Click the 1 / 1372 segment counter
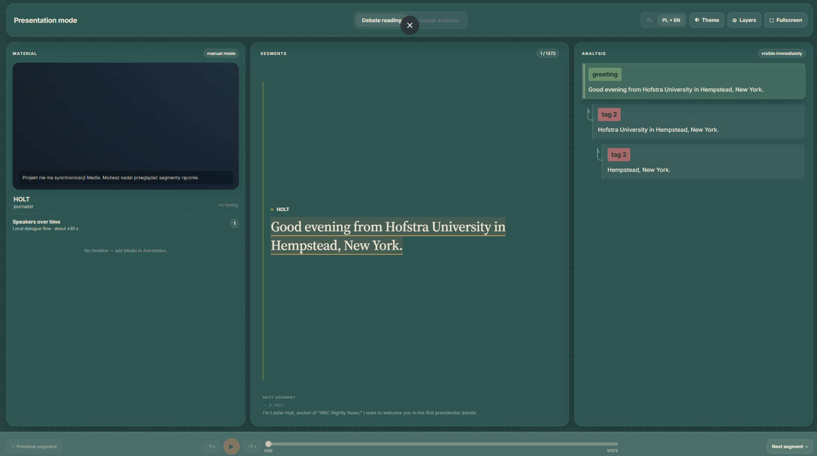Screen dimensions: 817x456 548,53
